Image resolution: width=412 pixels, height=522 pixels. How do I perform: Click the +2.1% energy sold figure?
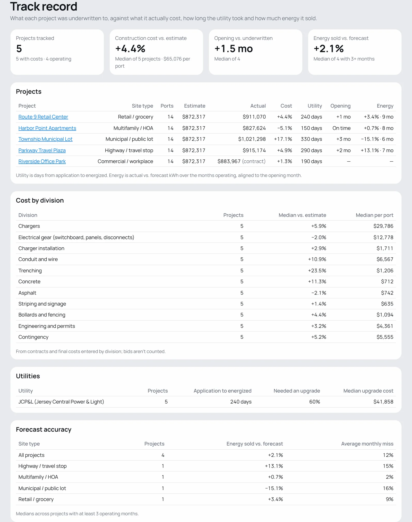[x=329, y=49]
